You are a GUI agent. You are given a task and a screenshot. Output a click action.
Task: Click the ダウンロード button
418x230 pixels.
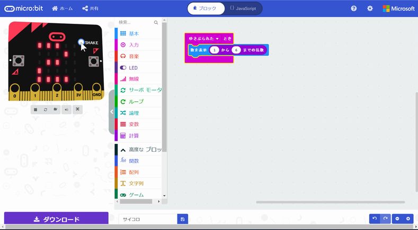pos(56,219)
